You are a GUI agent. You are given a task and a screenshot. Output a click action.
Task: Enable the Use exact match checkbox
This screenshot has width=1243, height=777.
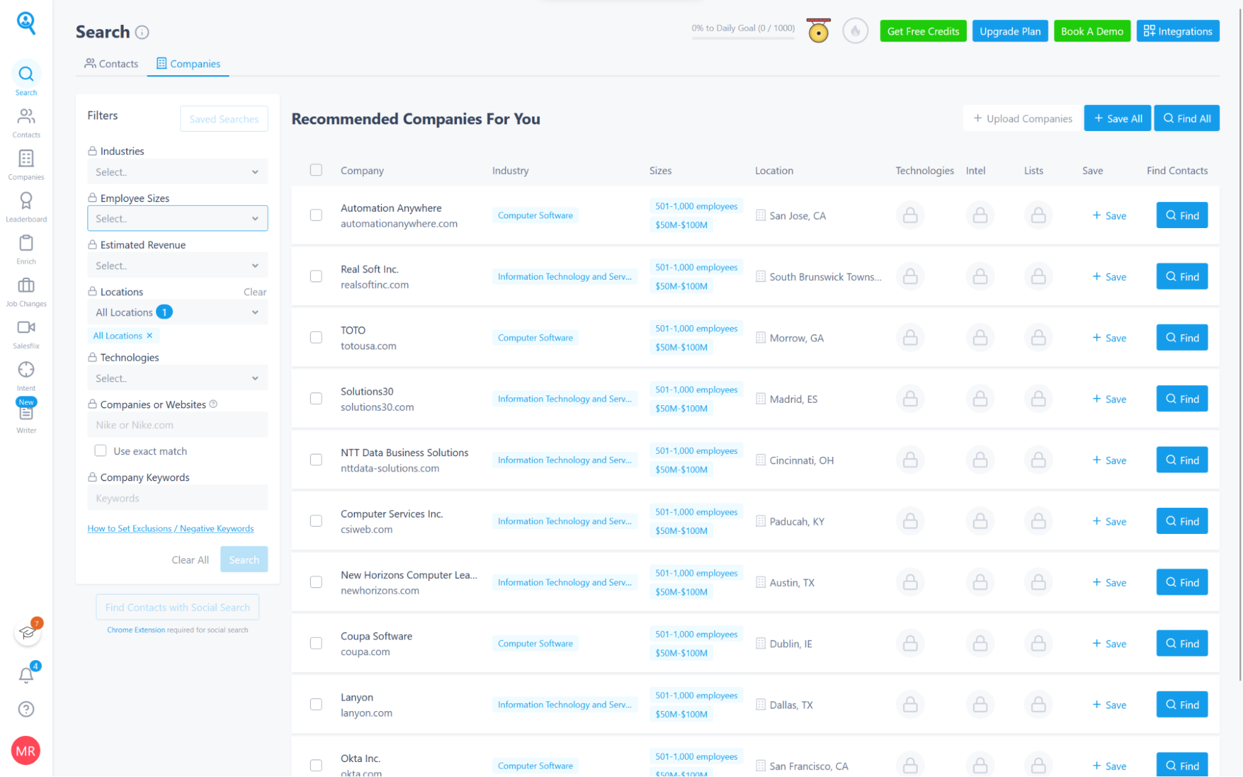pos(100,450)
